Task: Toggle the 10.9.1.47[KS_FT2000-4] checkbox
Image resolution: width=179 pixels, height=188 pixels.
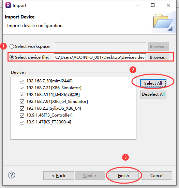Action: point(22,122)
